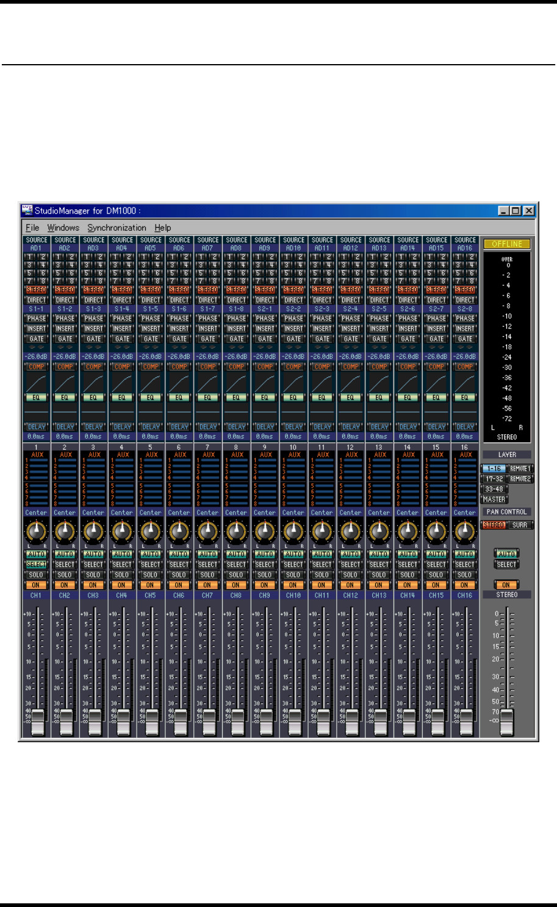The image size is (557, 907).
Task: Click the pan knob on channel 5
Action: click(151, 532)
